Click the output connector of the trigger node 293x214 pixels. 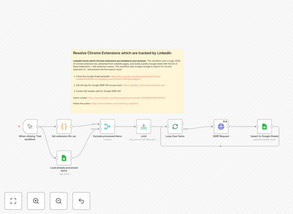click(37, 127)
